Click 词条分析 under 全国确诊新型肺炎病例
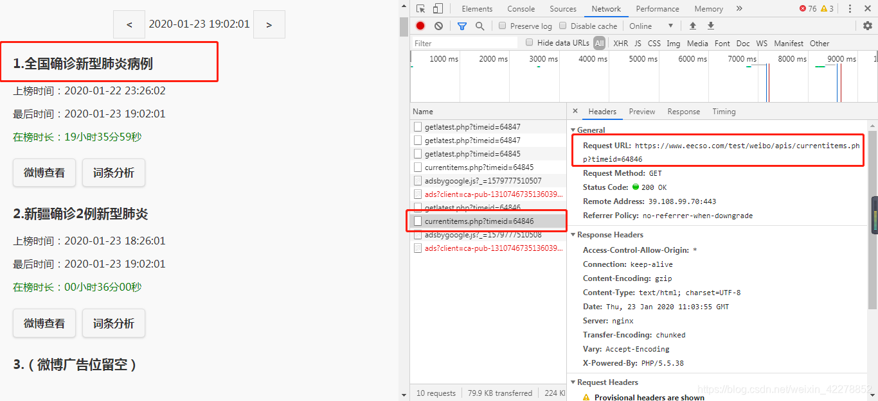This screenshot has height=401, width=878. [114, 173]
